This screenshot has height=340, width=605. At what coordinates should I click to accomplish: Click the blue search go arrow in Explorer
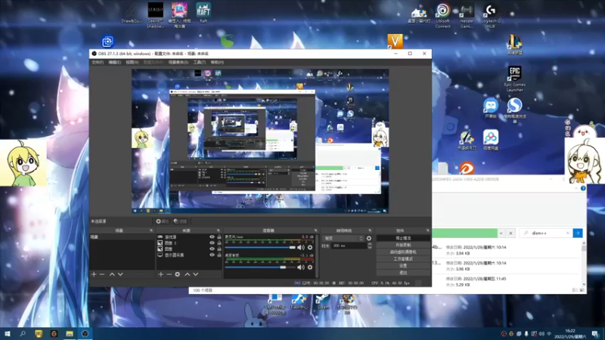pyautogui.click(x=578, y=233)
